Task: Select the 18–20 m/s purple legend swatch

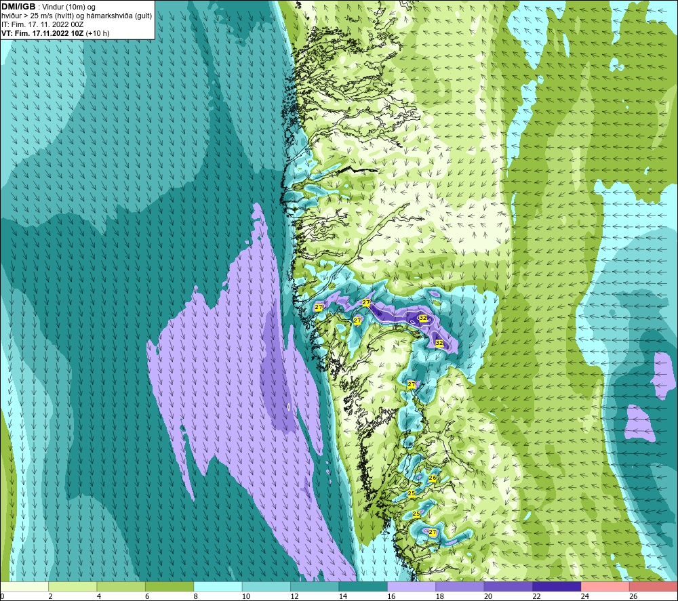Action: tap(460, 586)
